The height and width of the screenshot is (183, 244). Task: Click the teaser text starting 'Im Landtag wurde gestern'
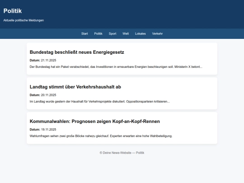[x=99, y=102]
